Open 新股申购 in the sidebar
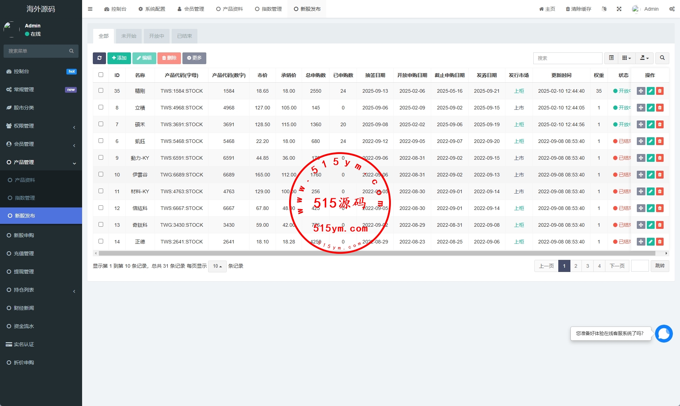 click(24, 235)
